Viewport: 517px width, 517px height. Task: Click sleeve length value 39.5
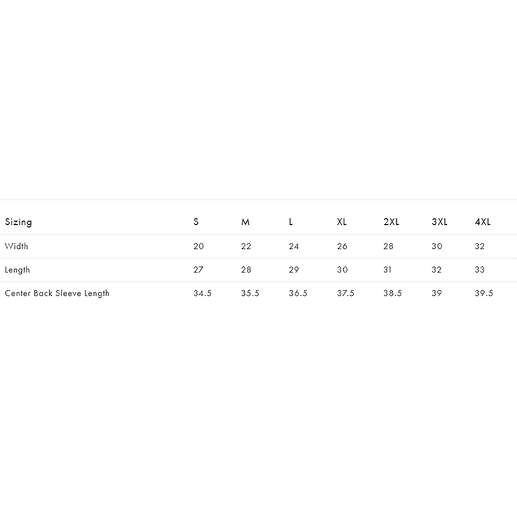(484, 293)
